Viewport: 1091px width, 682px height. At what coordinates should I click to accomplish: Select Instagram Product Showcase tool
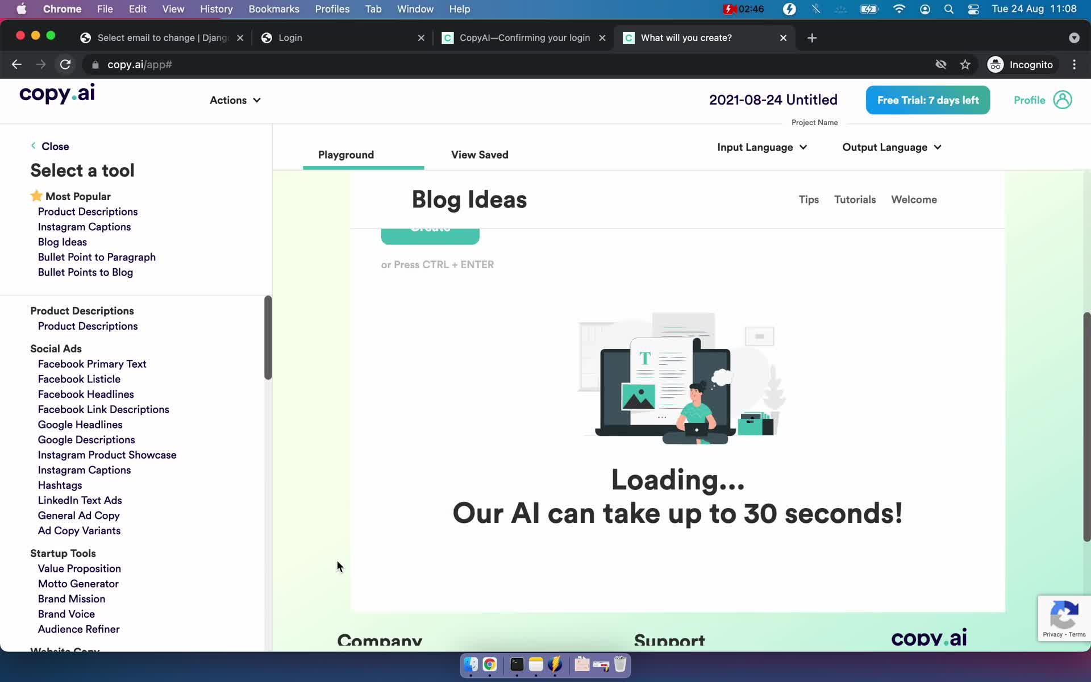(107, 455)
